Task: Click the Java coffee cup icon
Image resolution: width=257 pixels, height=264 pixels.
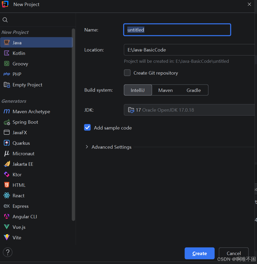Action: [7, 43]
